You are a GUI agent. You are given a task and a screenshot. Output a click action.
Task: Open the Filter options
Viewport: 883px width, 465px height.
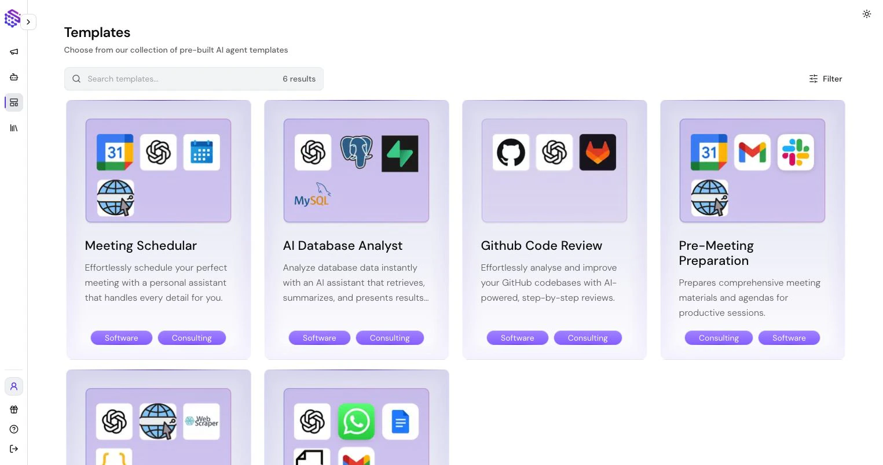[x=825, y=79]
